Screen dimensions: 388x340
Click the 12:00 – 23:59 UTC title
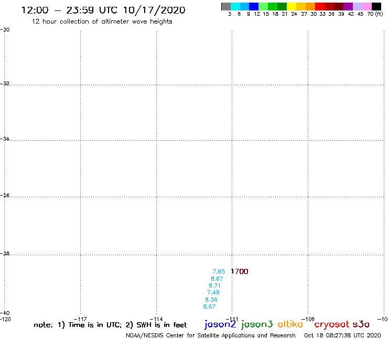(103, 10)
